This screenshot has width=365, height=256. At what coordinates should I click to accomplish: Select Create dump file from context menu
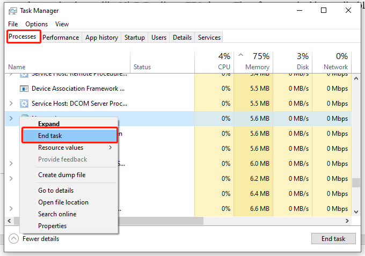(x=69, y=175)
